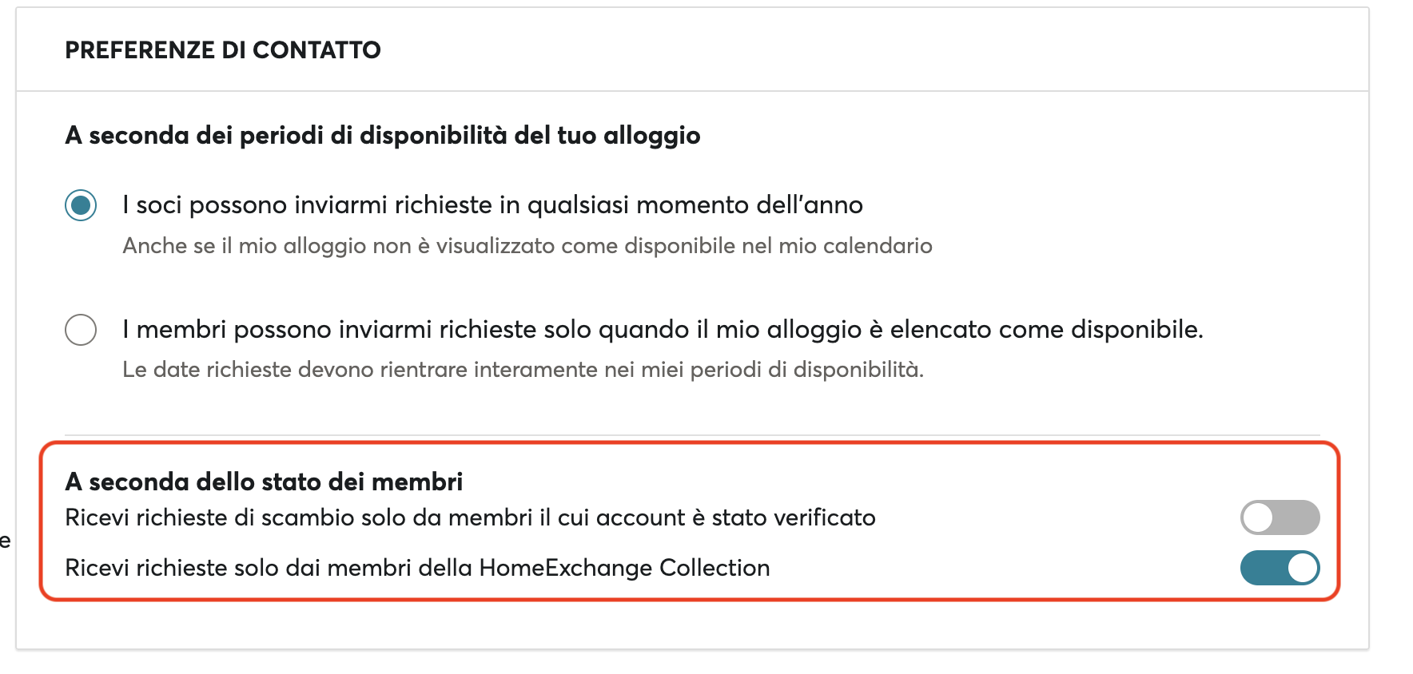Click the words 'qualsiasi momento dell'anno'
Image resolution: width=1413 pixels, height=674 pixels.
[695, 205]
